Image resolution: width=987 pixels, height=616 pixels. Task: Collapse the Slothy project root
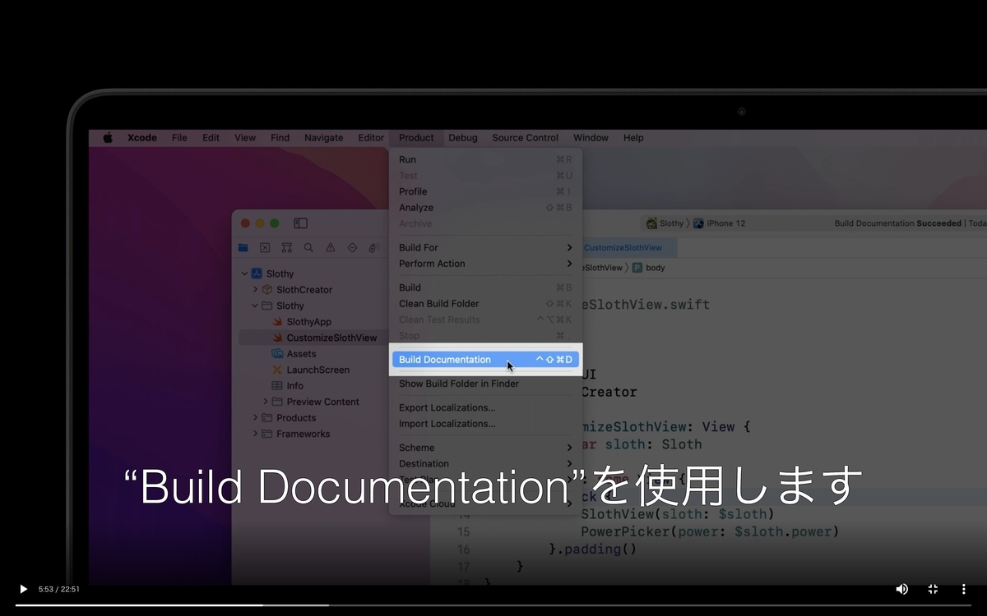244,274
